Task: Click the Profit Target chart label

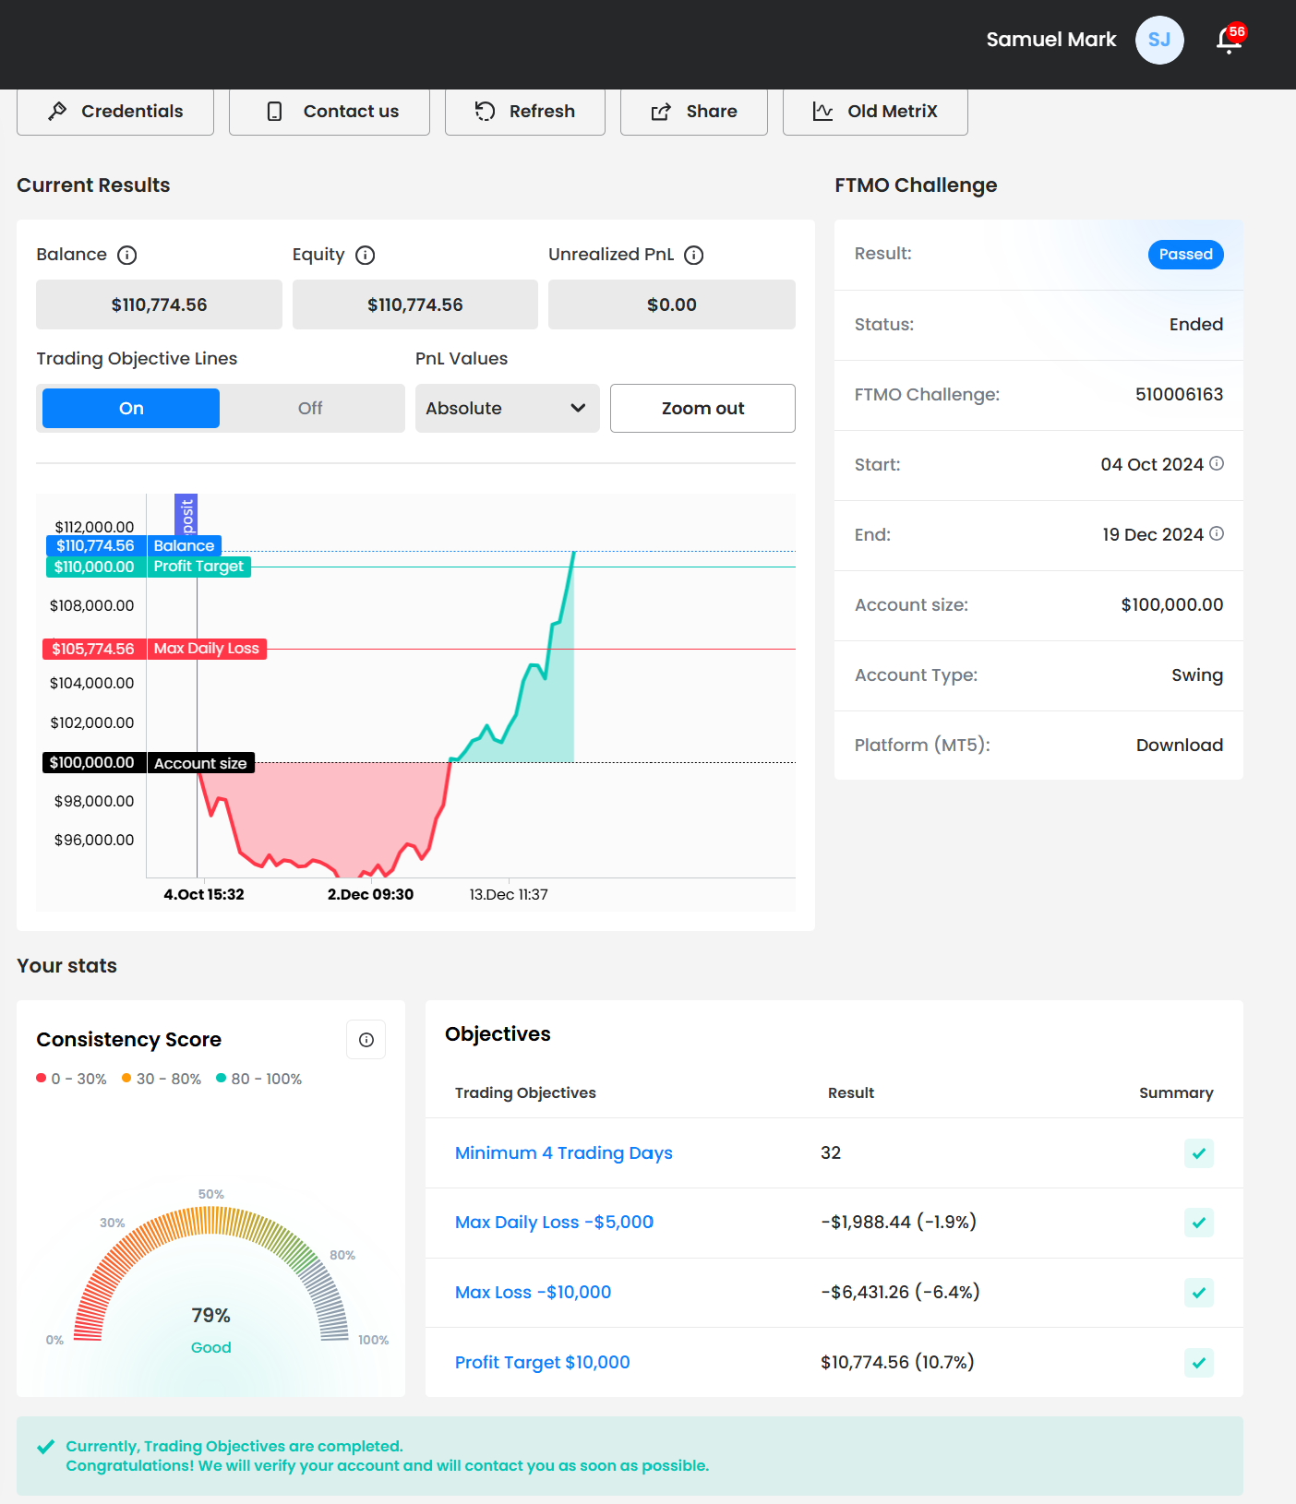Action: coord(198,567)
